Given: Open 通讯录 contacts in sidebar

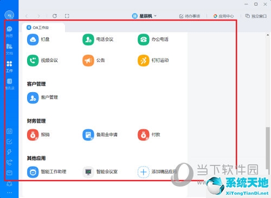Looking at the screenshot, I should (x=10, y=84).
